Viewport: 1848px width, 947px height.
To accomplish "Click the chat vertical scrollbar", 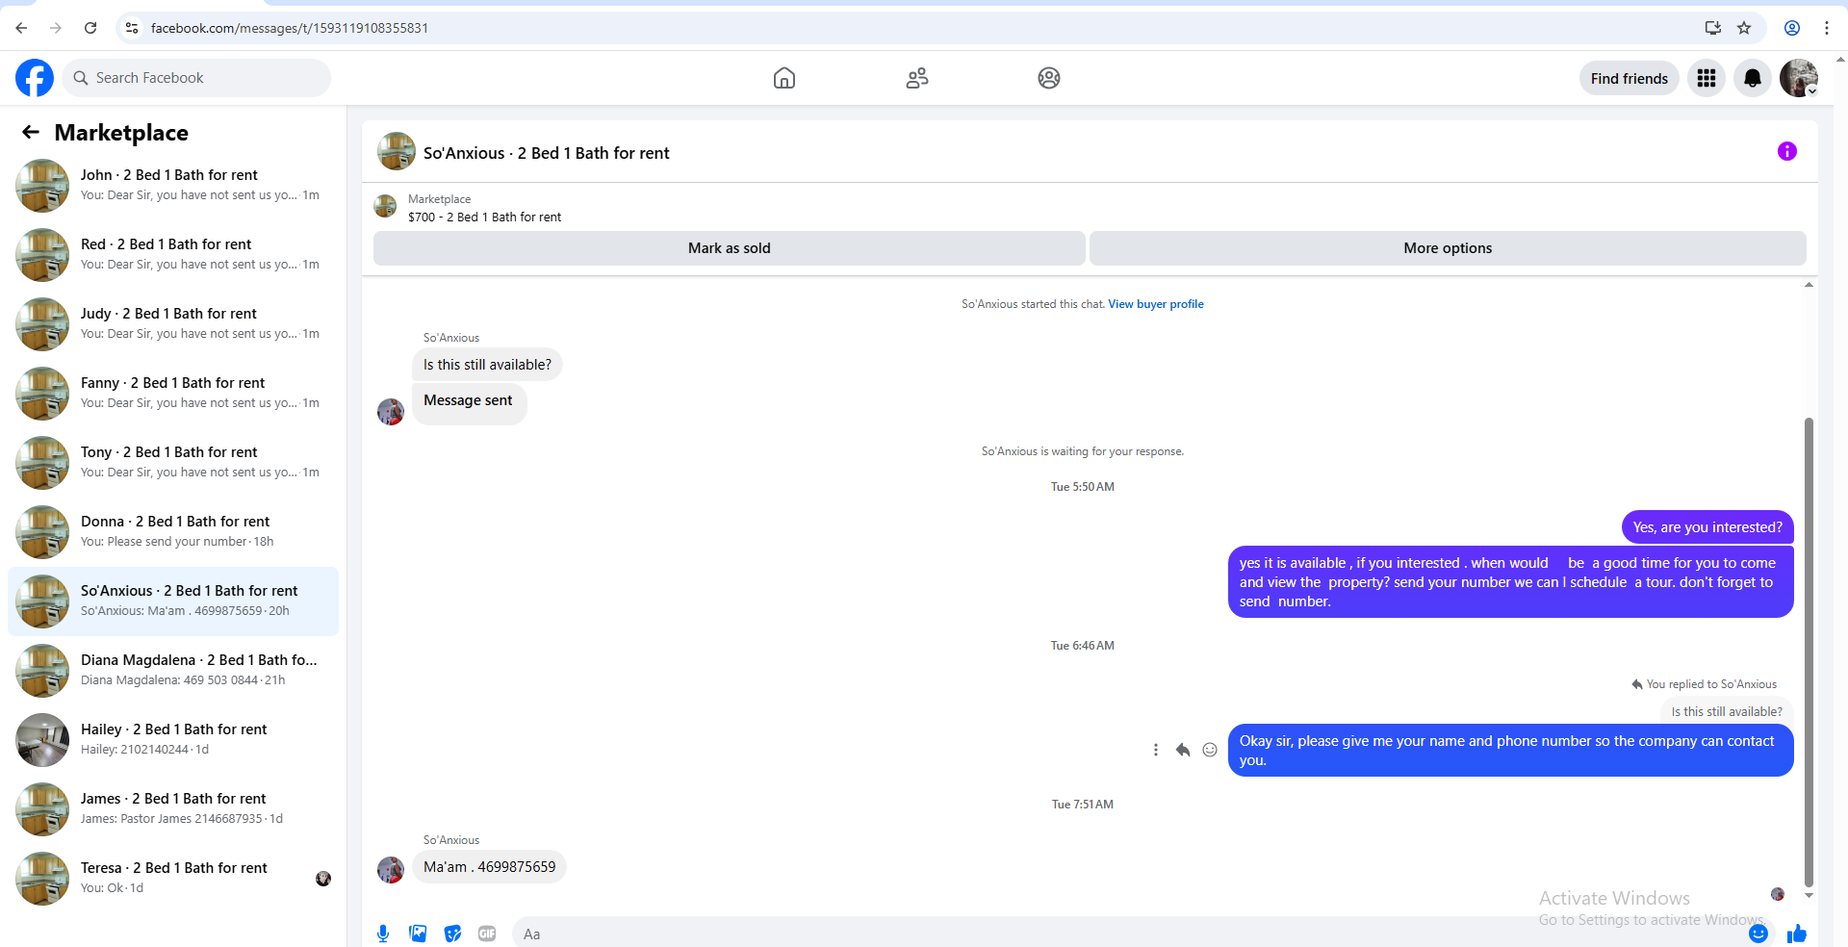I will [1809, 653].
